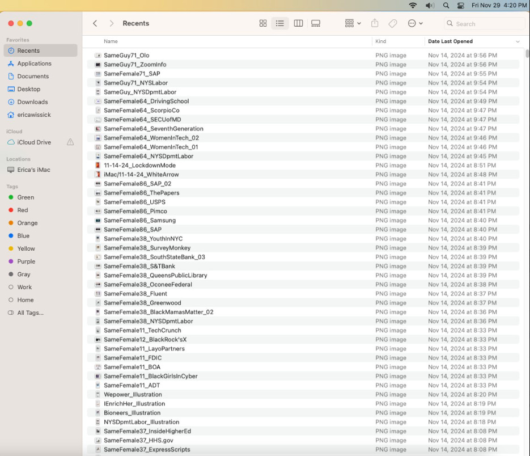
Task: Click into the Search field
Action: [x=484, y=24]
